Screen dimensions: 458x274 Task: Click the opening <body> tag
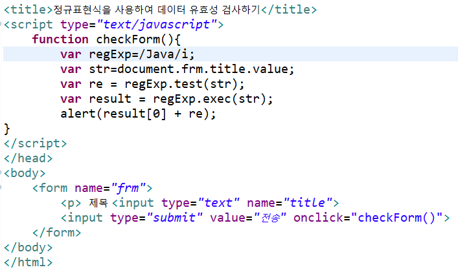click(x=25, y=173)
